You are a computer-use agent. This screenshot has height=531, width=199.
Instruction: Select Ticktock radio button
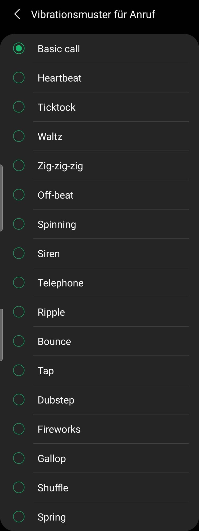[19, 107]
